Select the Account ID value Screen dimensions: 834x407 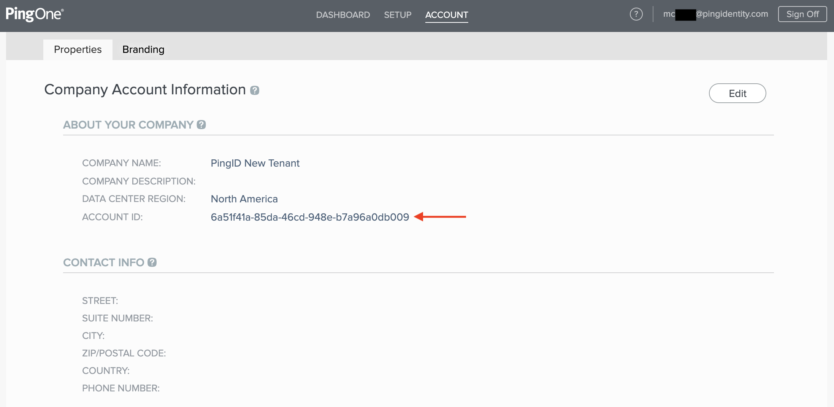coord(310,217)
